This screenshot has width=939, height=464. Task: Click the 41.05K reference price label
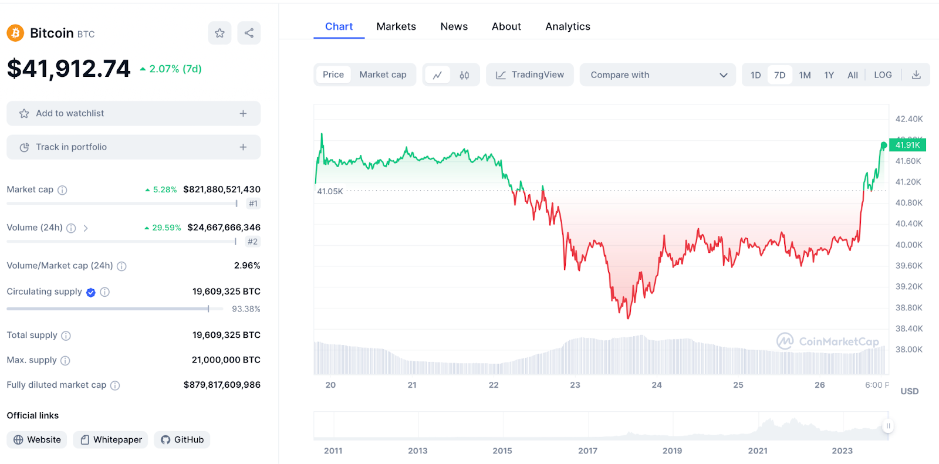click(x=330, y=191)
